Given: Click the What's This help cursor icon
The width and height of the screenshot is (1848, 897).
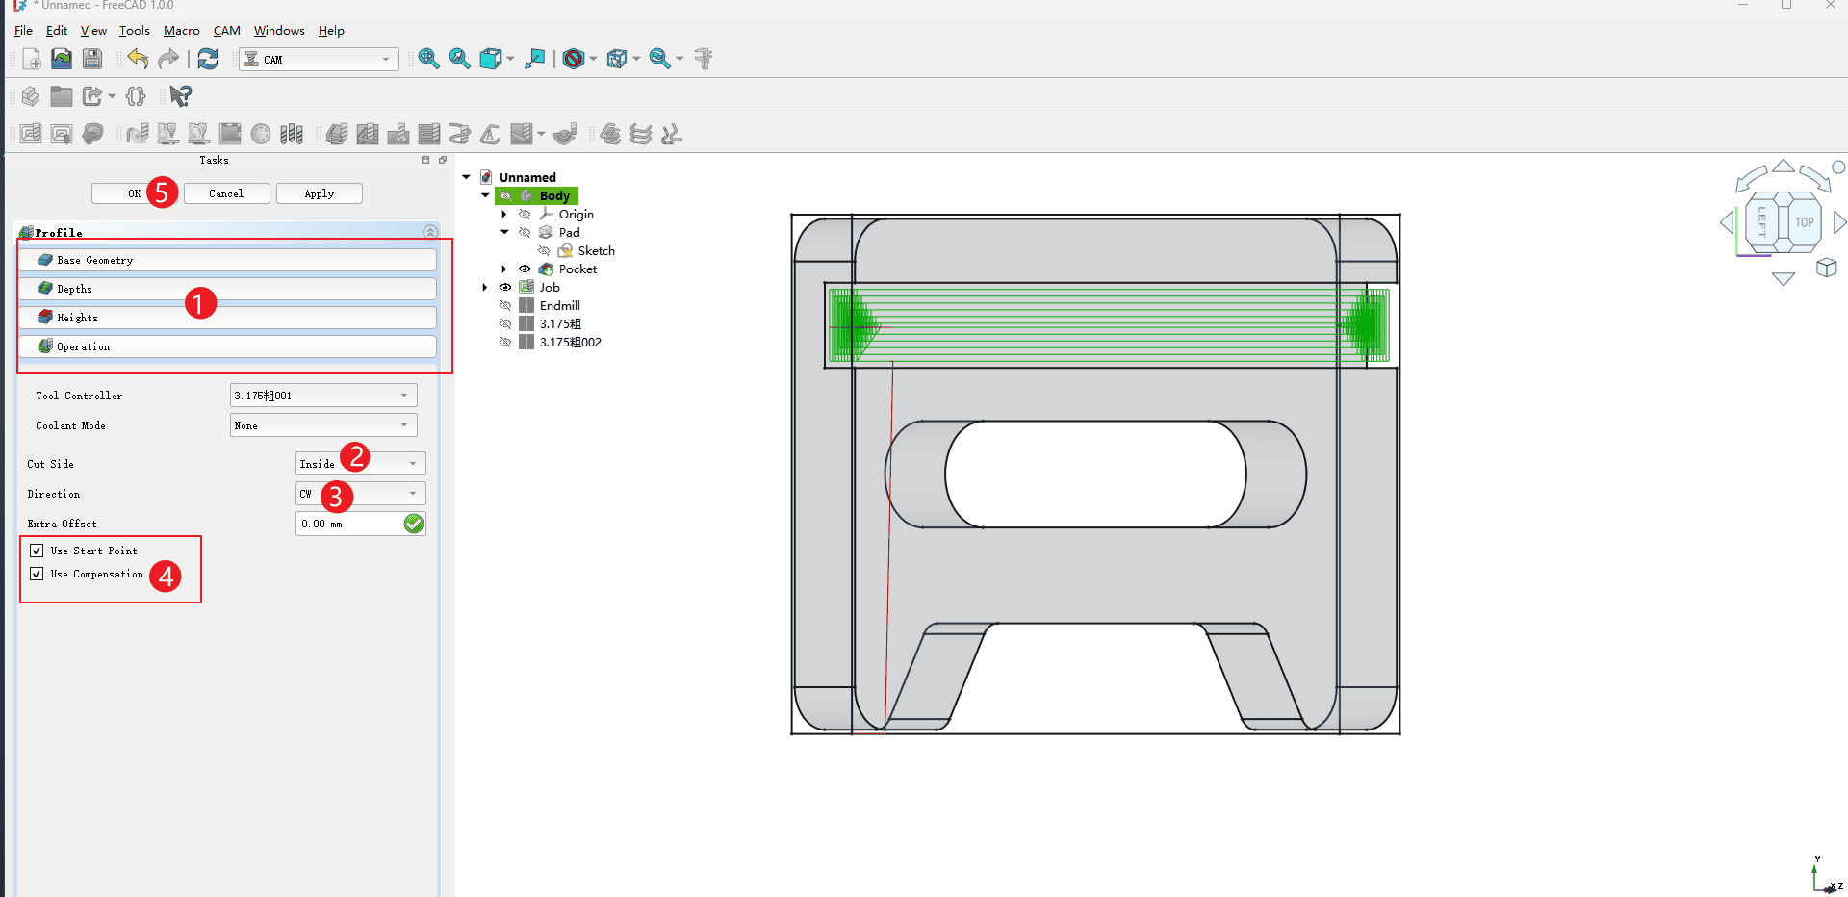Looking at the screenshot, I should tap(180, 96).
